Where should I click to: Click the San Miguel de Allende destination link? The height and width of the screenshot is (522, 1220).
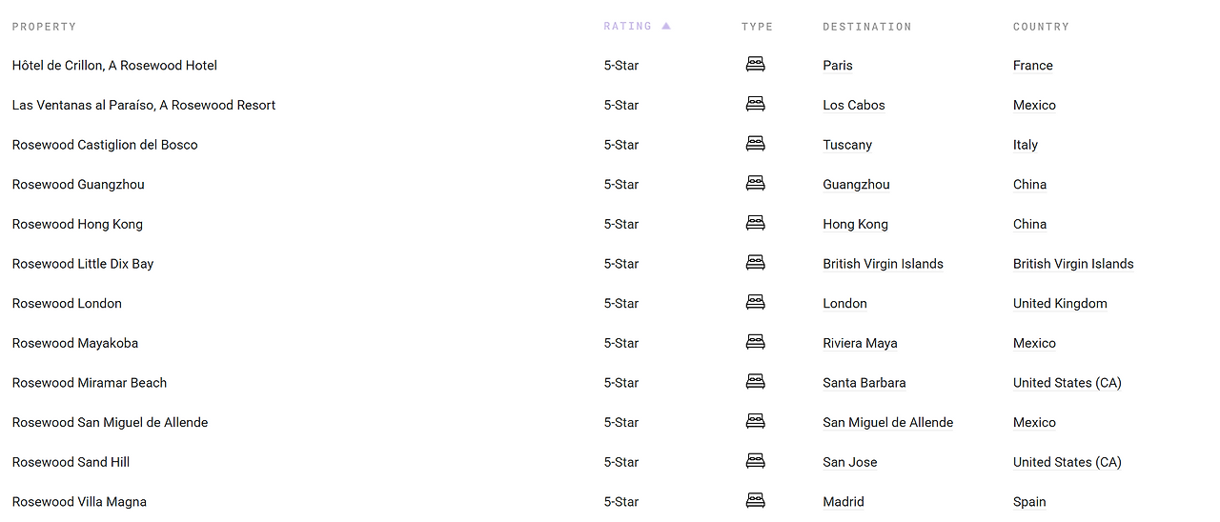(x=887, y=422)
